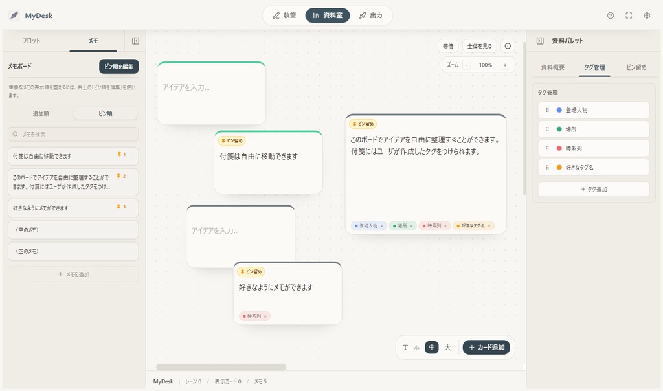Screen dimensions: 663x391
Task: Open settings via the gear icon
Action: pos(646,15)
